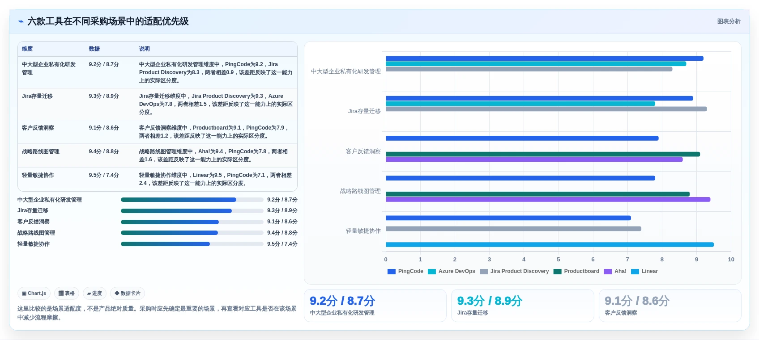Click the chart y-axis label 战略路线图管理
Image resolution: width=759 pixels, height=340 pixels.
pos(360,191)
